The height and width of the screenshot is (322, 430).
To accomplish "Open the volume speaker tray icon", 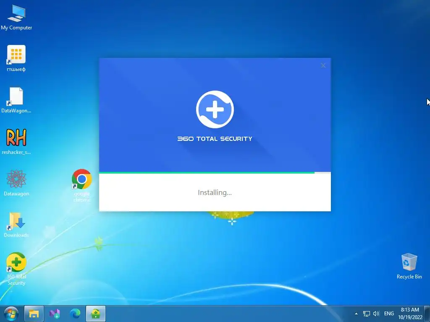I will 376,314.
